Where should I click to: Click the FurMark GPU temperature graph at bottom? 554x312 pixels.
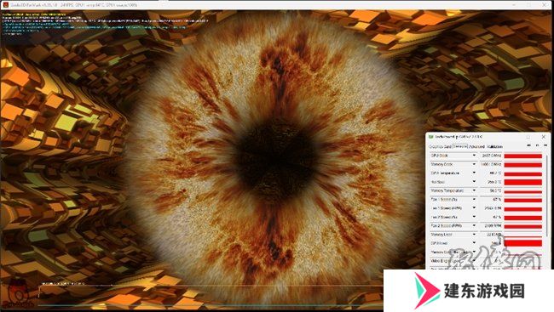point(211,295)
